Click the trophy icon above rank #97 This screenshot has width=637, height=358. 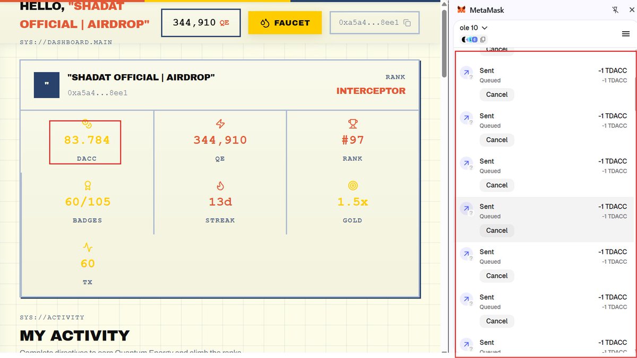pyautogui.click(x=353, y=124)
